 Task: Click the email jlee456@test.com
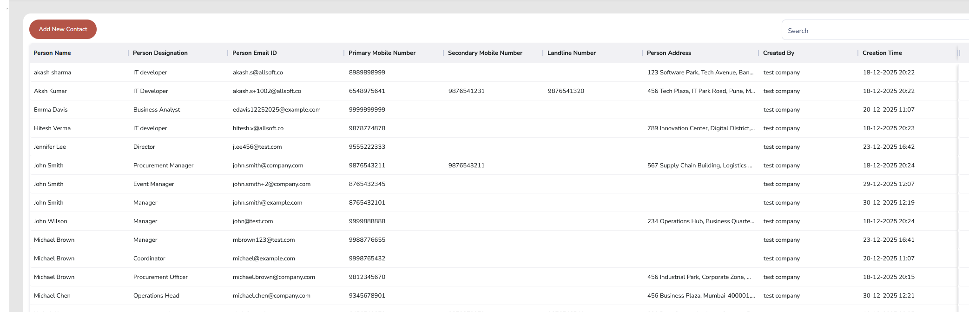[257, 147]
